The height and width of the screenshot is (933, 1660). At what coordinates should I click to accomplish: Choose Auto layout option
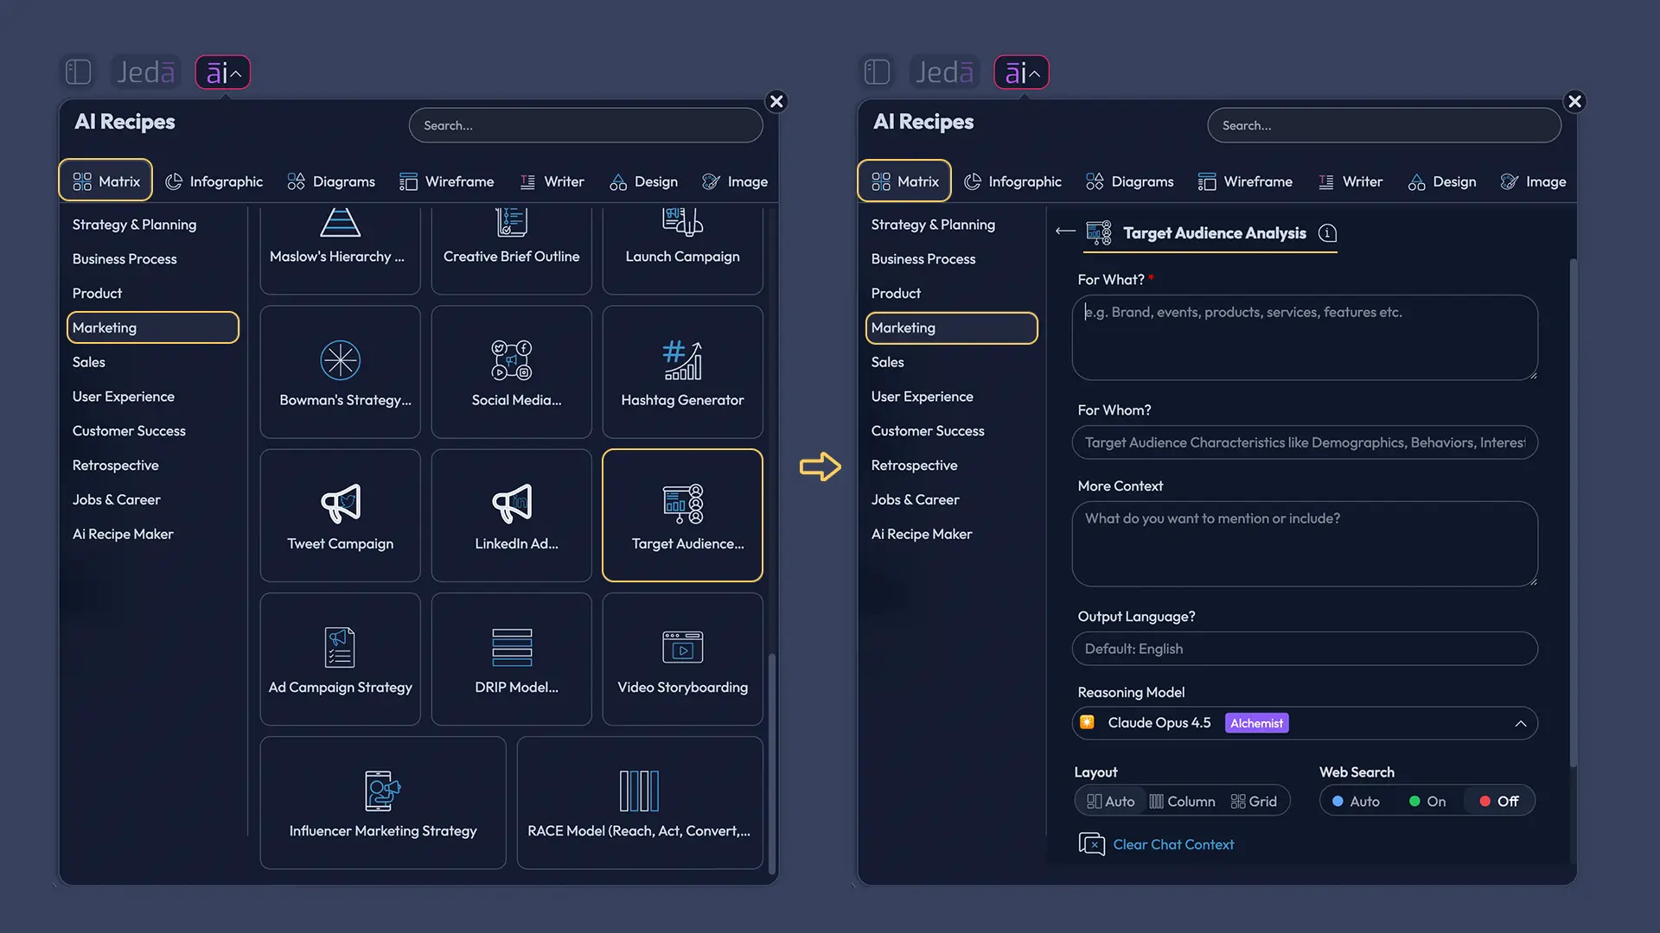1110,802
